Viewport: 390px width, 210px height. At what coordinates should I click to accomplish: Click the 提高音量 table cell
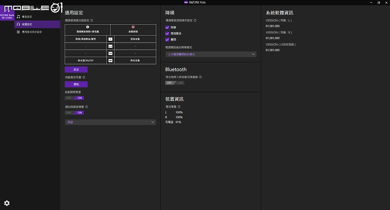pos(135,39)
